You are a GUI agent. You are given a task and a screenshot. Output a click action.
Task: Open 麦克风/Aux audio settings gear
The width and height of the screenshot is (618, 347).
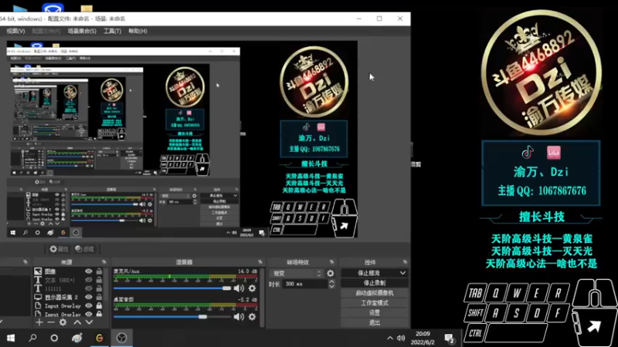pos(253,288)
